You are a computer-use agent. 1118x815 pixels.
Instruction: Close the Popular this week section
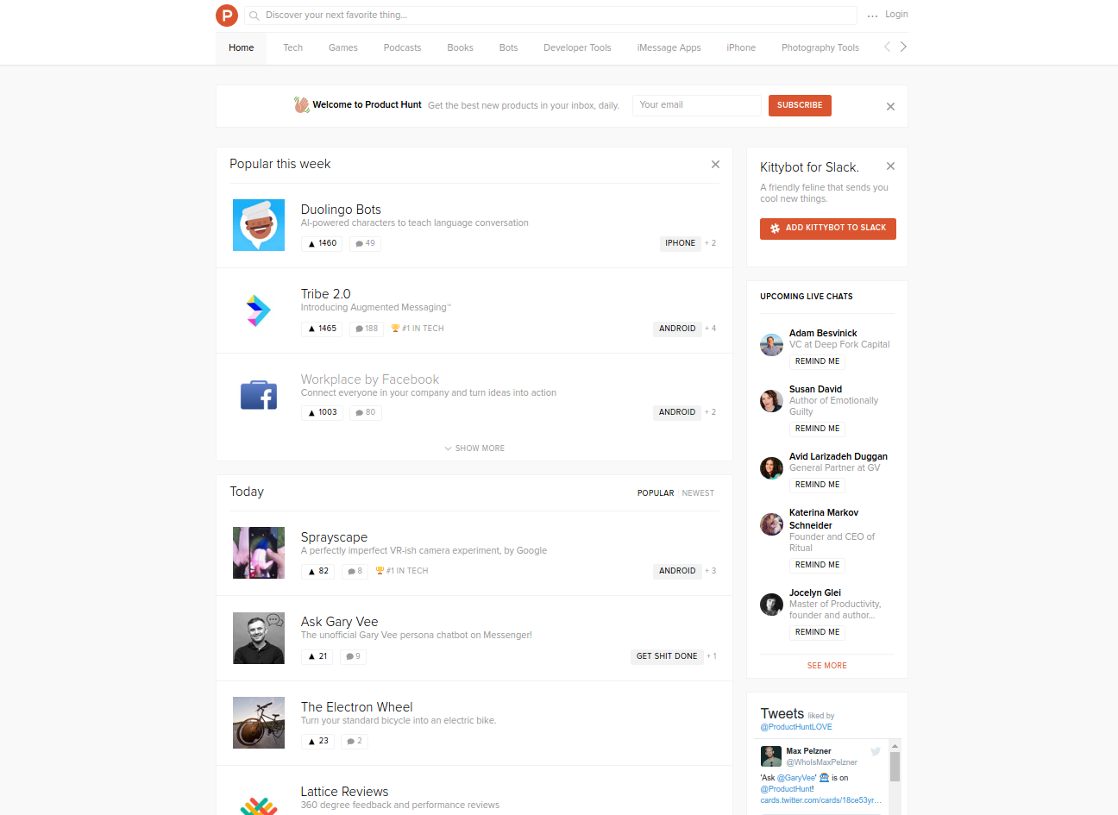coord(715,165)
